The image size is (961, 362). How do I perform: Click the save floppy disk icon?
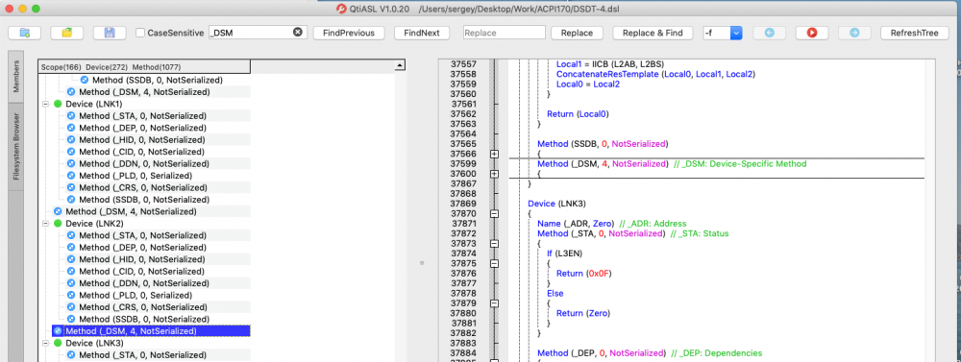(110, 33)
